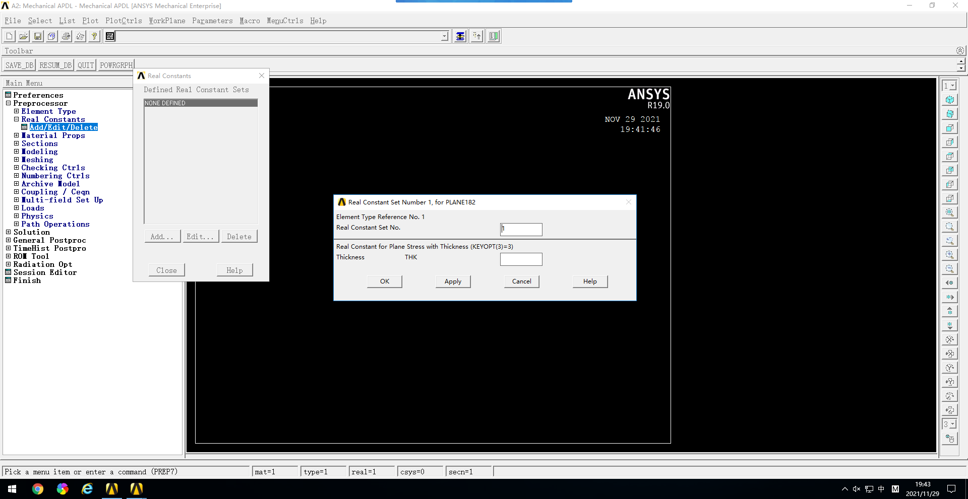Screen dimensions: 968x499
Task: Open the Parameters menu
Action: tap(212, 21)
